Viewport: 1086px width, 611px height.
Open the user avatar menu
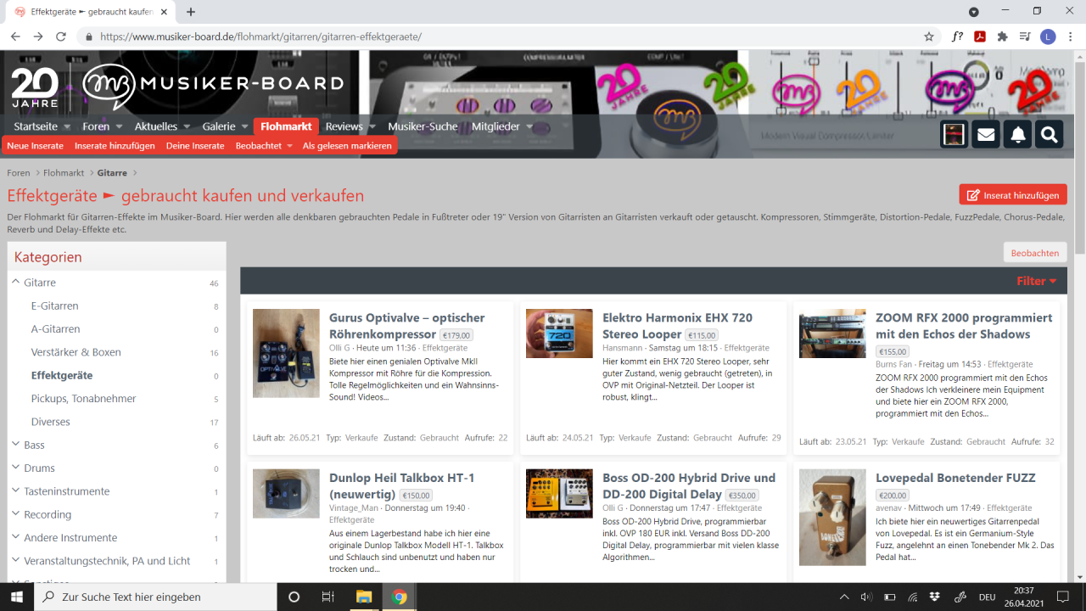[x=954, y=134]
